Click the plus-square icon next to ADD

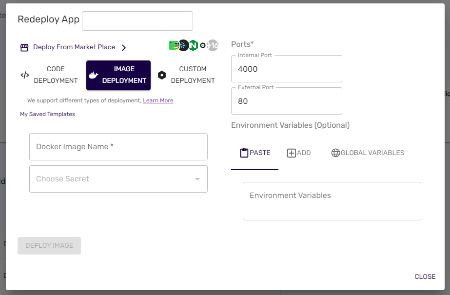290,152
